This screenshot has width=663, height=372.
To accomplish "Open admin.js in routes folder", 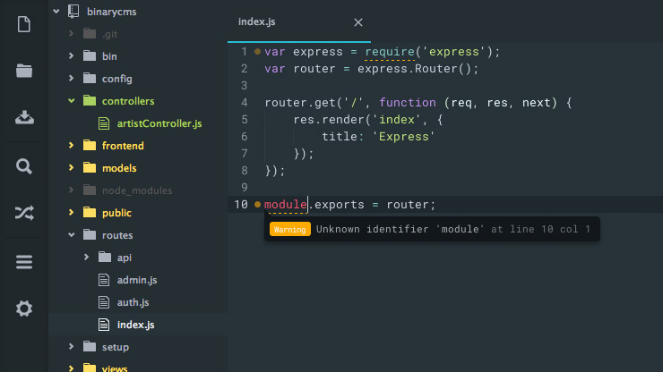I will pos(137,280).
